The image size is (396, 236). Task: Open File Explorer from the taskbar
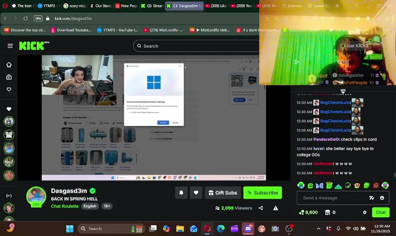[180, 228]
